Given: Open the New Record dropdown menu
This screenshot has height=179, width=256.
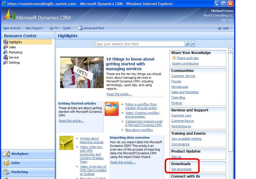Looking at the screenshot, I should (x=35, y=28).
